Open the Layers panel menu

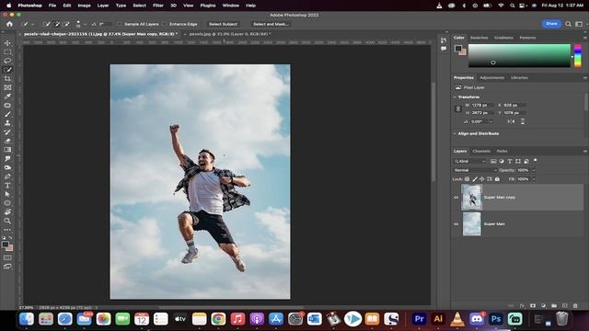click(x=585, y=151)
